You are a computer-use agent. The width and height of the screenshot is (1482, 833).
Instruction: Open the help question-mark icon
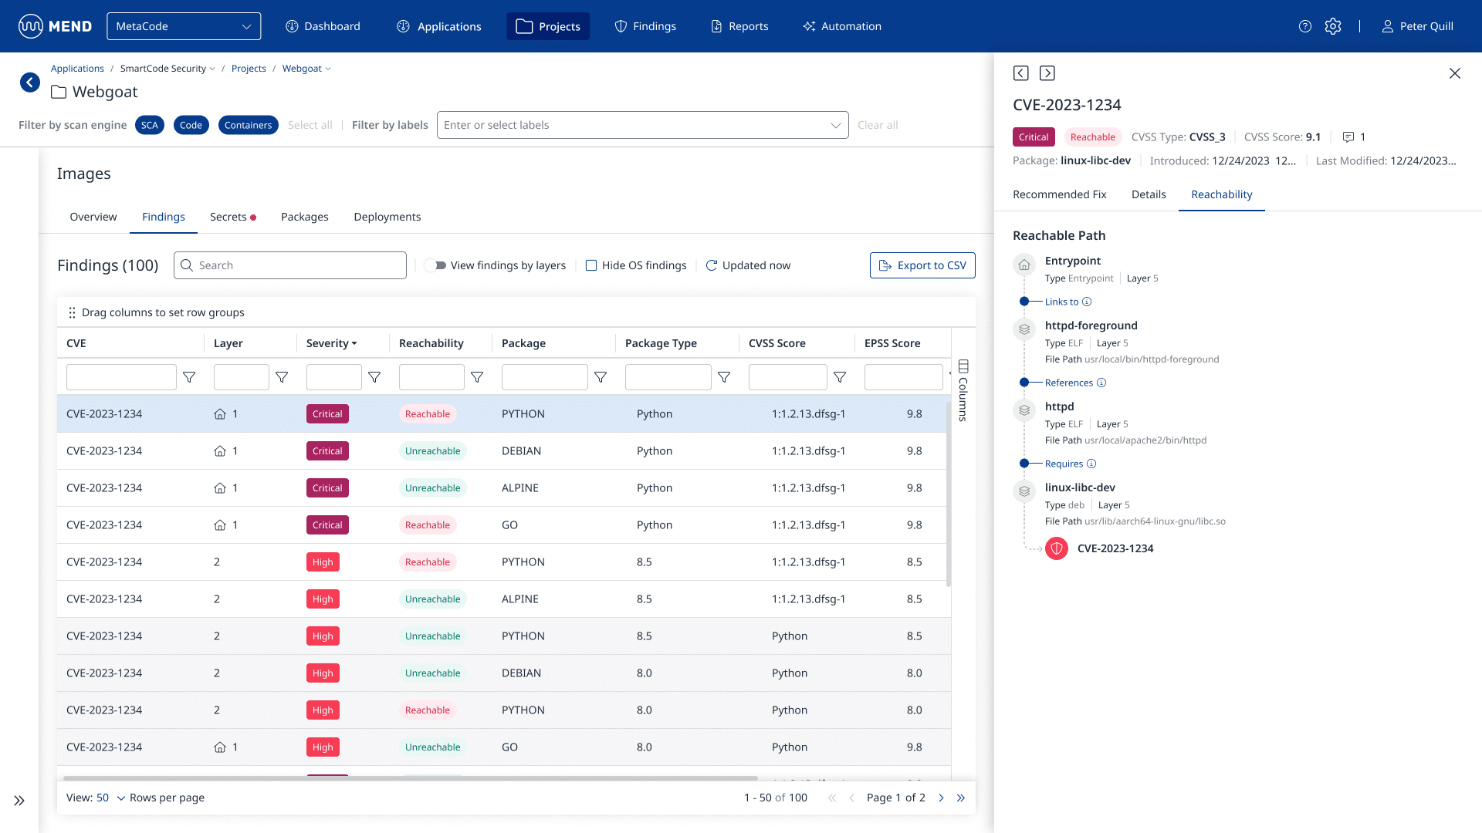pos(1306,25)
